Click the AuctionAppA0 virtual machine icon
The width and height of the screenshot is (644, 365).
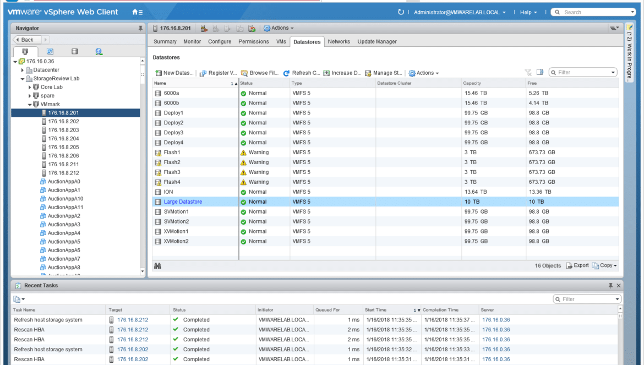(x=43, y=182)
